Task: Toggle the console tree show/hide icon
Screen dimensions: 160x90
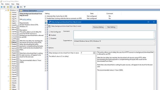Action: click(x=11, y=7)
